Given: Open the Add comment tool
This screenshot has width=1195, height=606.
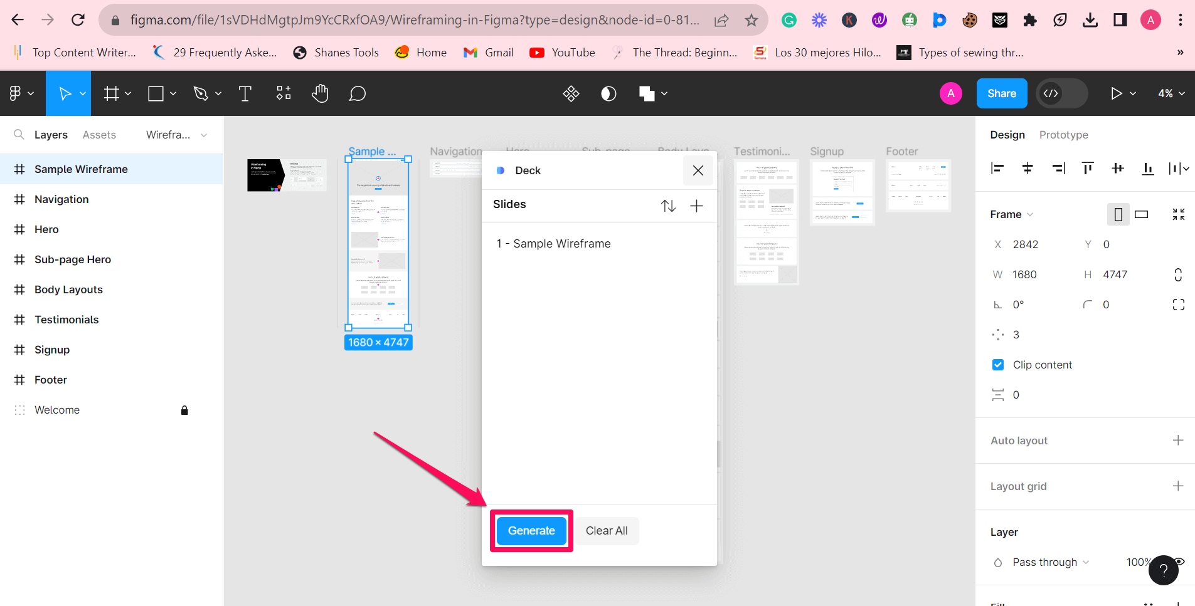Looking at the screenshot, I should pos(358,94).
